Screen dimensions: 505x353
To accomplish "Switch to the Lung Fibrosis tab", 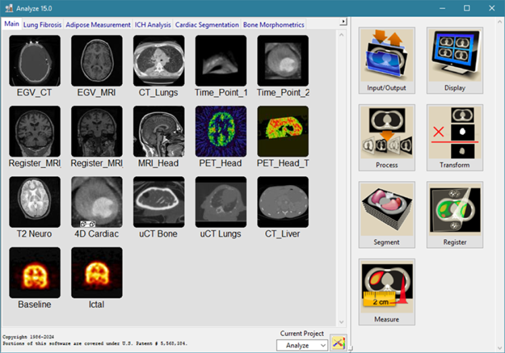I will (42, 25).
